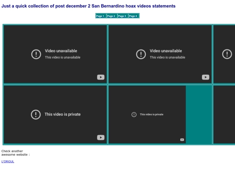
Task: Click the page title about San Bernardino videos
Action: coord(88,6)
